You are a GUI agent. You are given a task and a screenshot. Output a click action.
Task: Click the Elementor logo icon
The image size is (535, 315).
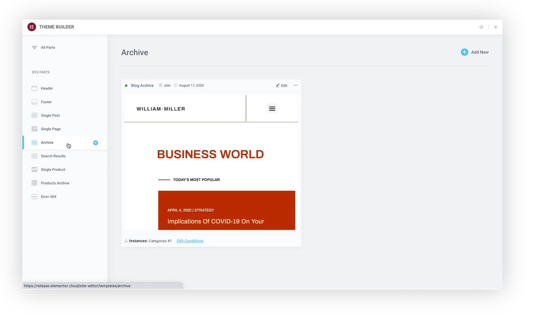coord(32,27)
